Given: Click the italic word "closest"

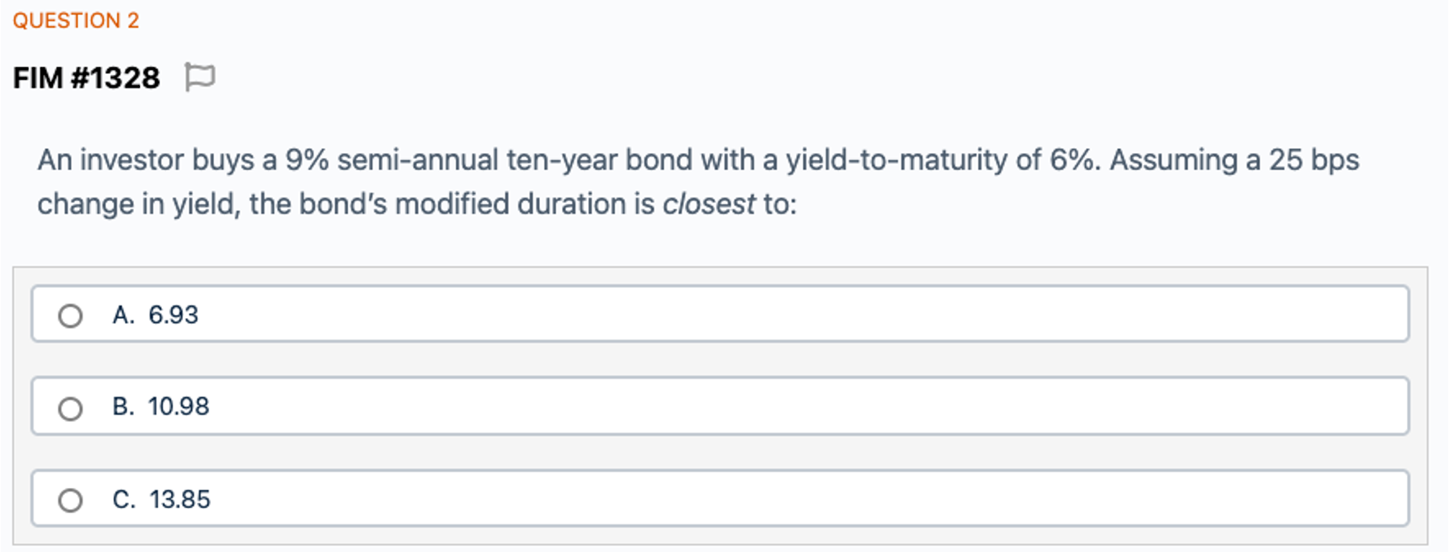Looking at the screenshot, I should click(x=708, y=204).
